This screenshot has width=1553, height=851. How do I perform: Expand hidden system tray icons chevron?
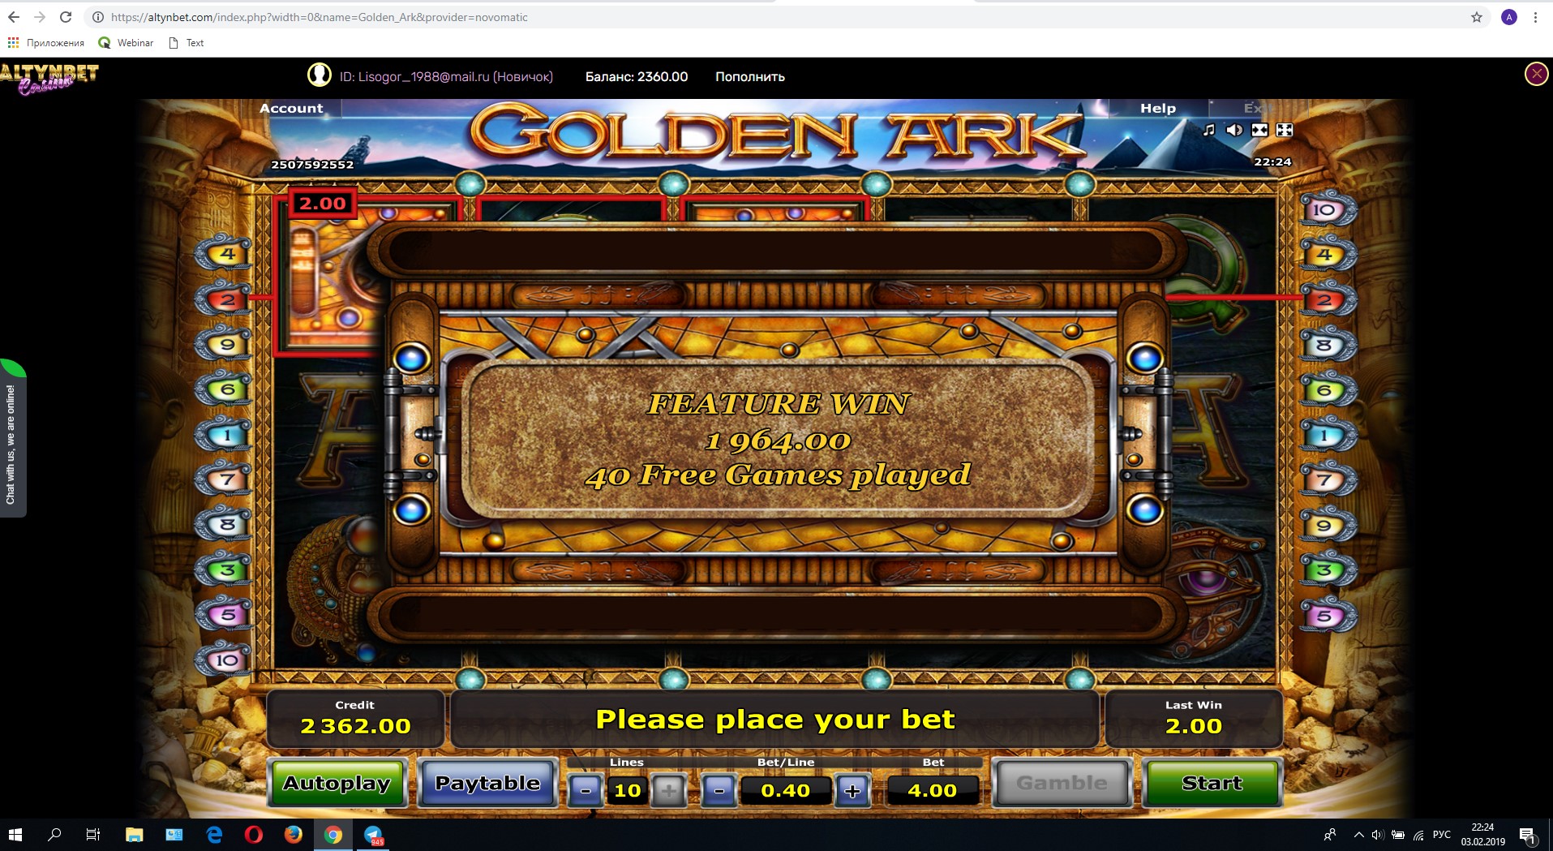click(1358, 834)
